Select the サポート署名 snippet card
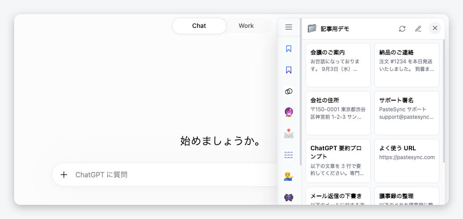463x219 pixels. 407,113
